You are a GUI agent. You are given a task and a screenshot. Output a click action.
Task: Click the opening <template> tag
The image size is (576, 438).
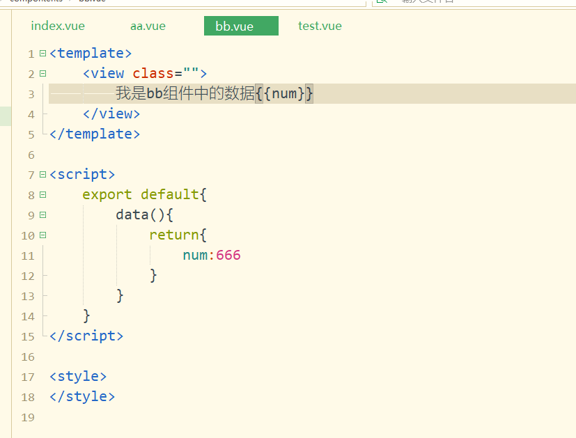coord(91,54)
